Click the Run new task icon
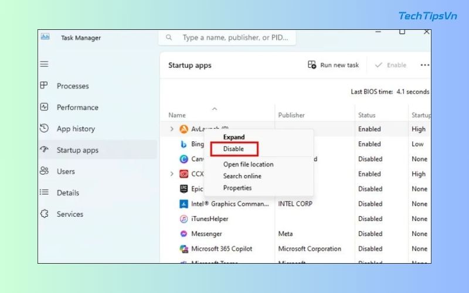Screen dimensions: 469x293 312,64
